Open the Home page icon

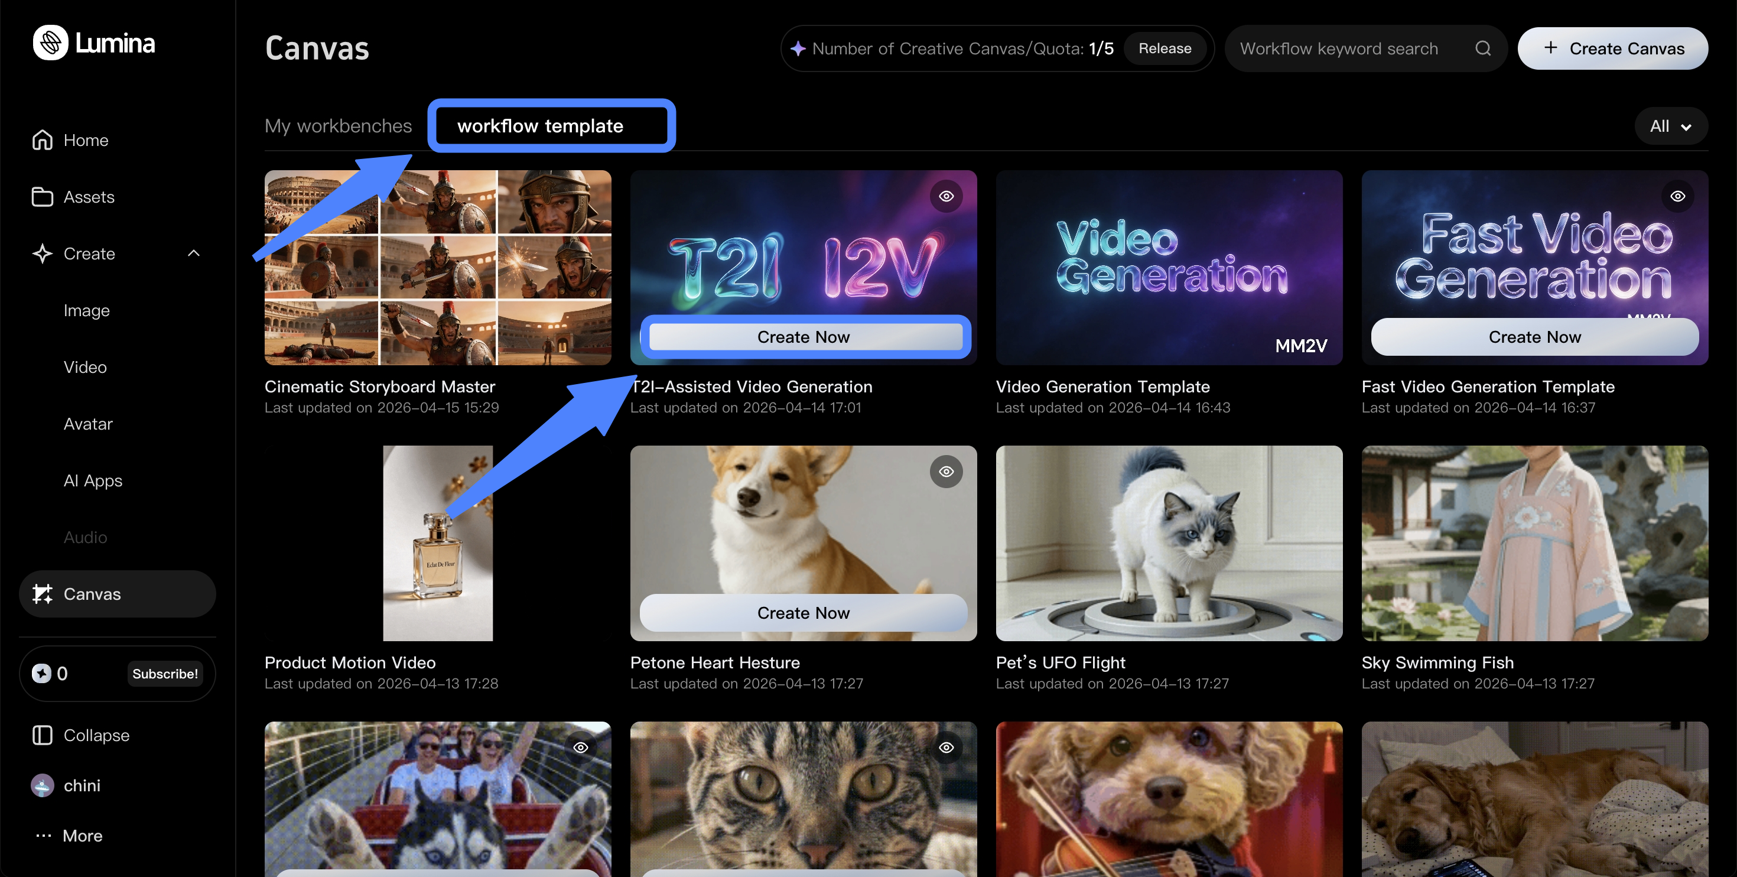(x=43, y=139)
